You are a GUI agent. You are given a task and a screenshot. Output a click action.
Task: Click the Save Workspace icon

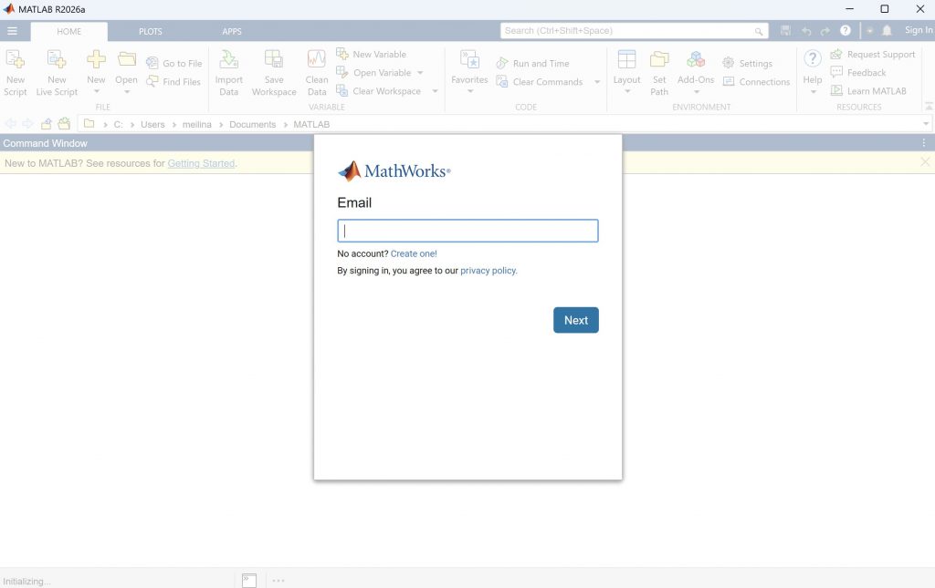(274, 59)
